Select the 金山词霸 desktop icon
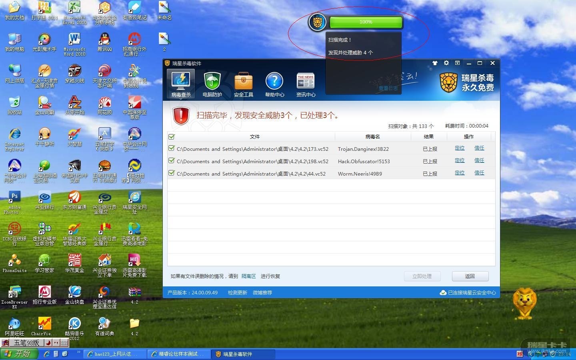Viewport: 576px width, 360px height. click(x=44, y=105)
